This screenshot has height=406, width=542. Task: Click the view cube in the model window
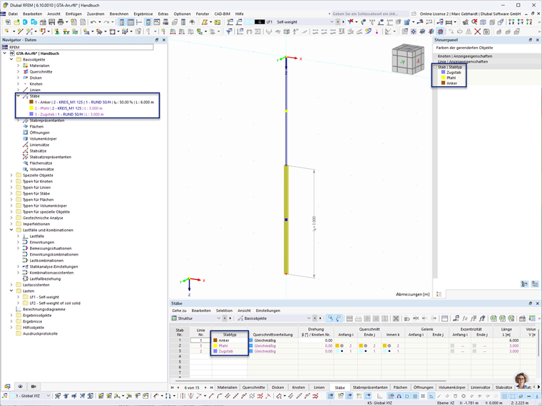click(x=408, y=59)
